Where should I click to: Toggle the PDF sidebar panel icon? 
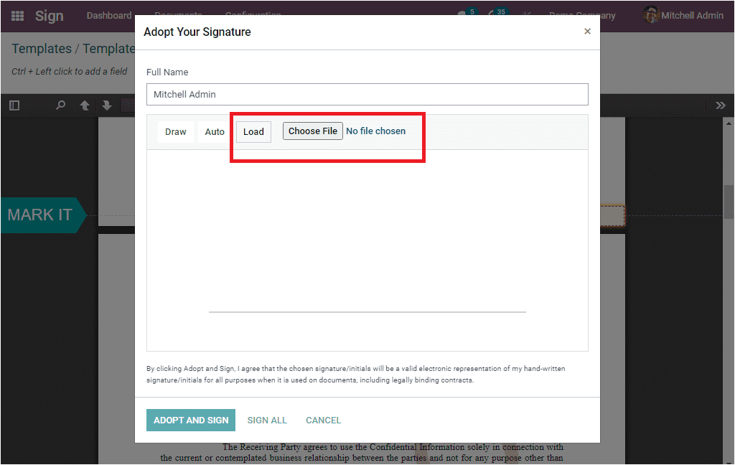[14, 105]
